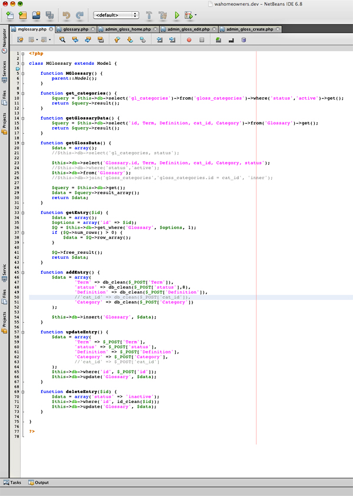
Task: Collapse updateEntry function fold on line 57
Action: pos(23,332)
